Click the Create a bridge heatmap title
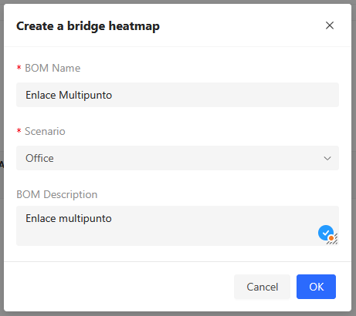Image resolution: width=356 pixels, height=316 pixels. tap(88, 26)
